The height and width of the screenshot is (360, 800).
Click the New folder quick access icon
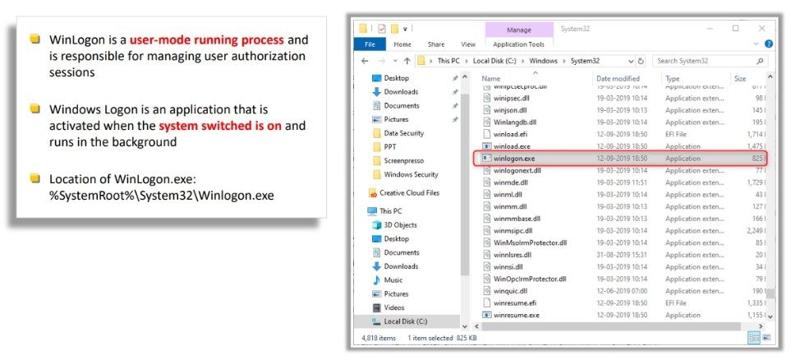point(394,29)
